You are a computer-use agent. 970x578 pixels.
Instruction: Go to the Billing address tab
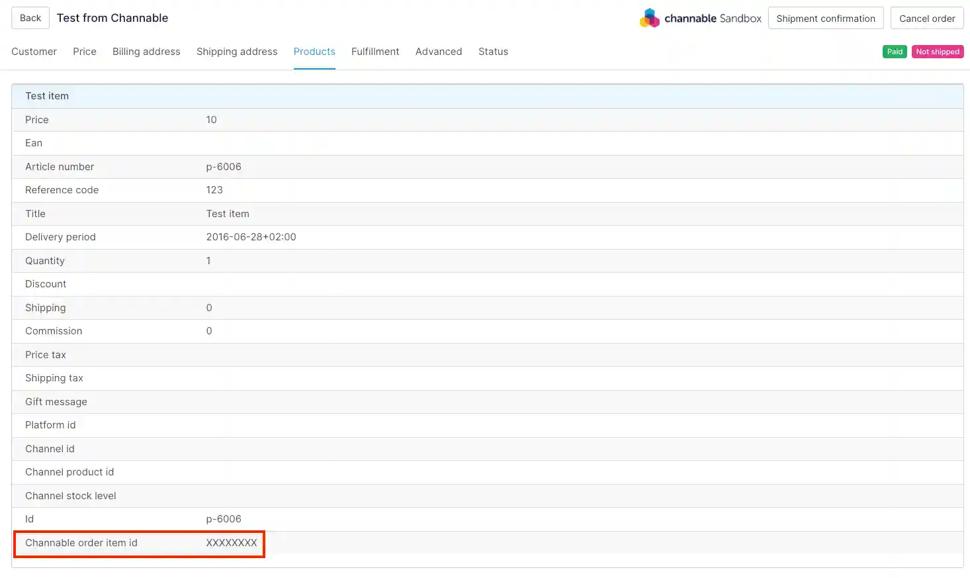(x=146, y=52)
